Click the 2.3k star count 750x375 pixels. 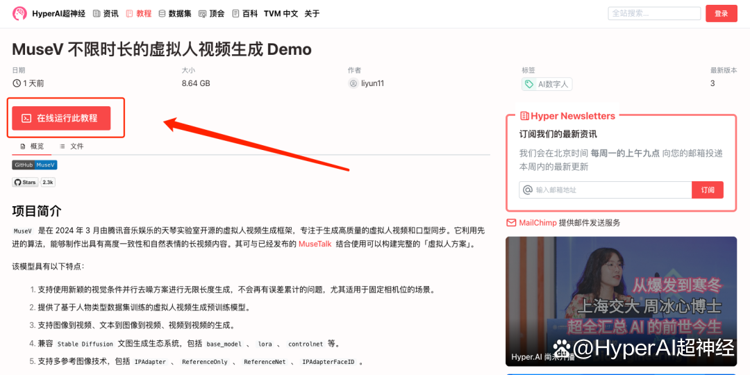pyautogui.click(x=49, y=182)
